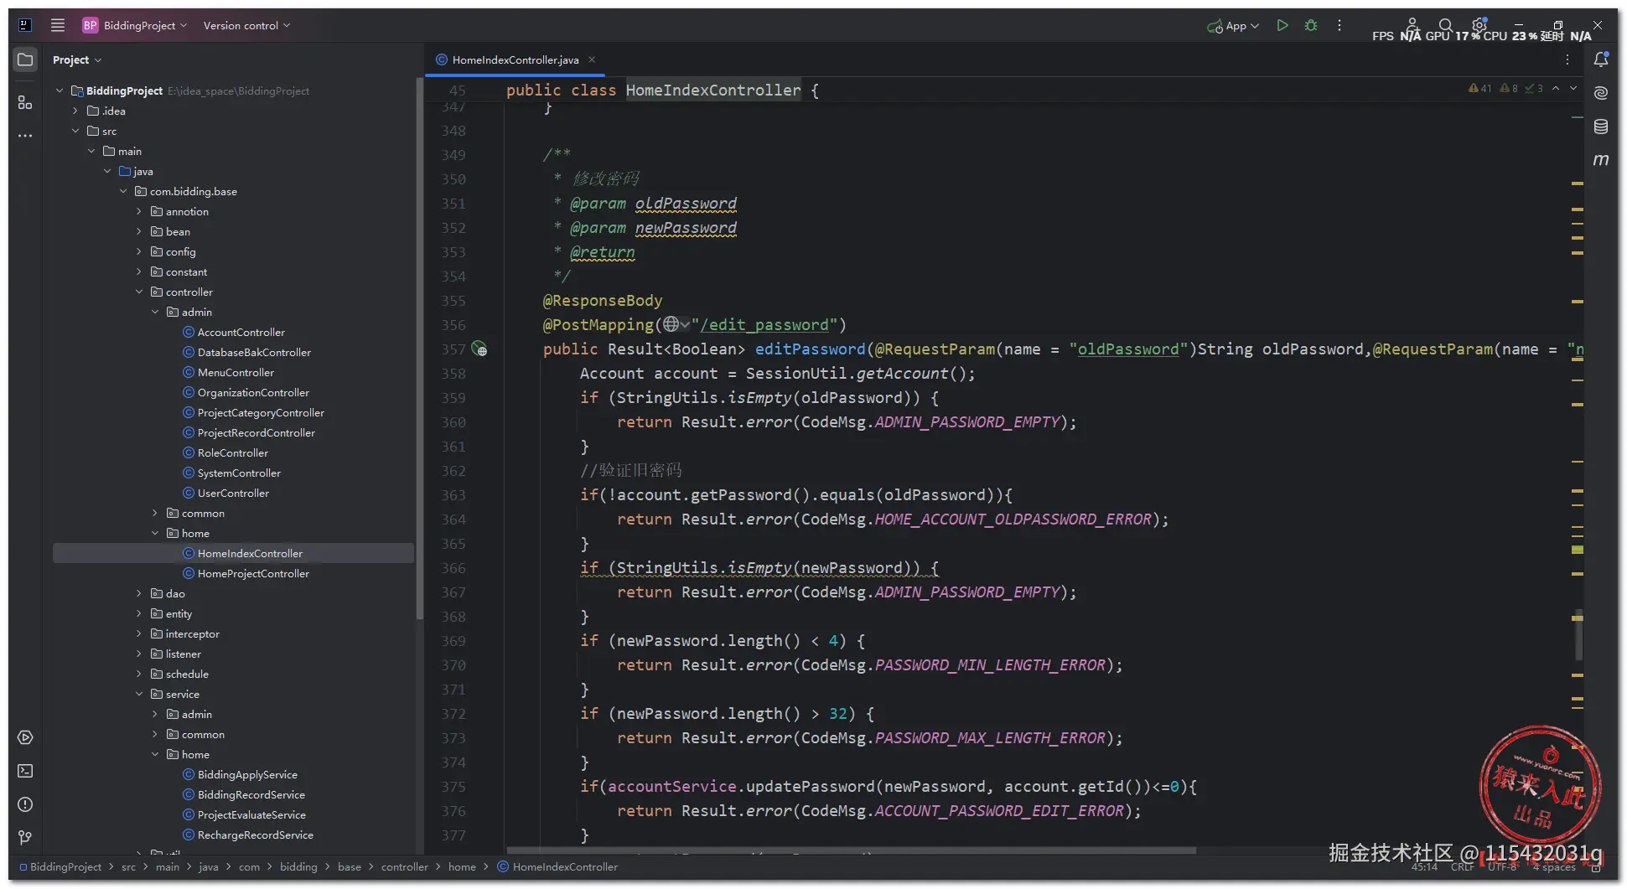This screenshot has width=1627, height=889.
Task: Click the src breadcrumb
Action: [128, 866]
